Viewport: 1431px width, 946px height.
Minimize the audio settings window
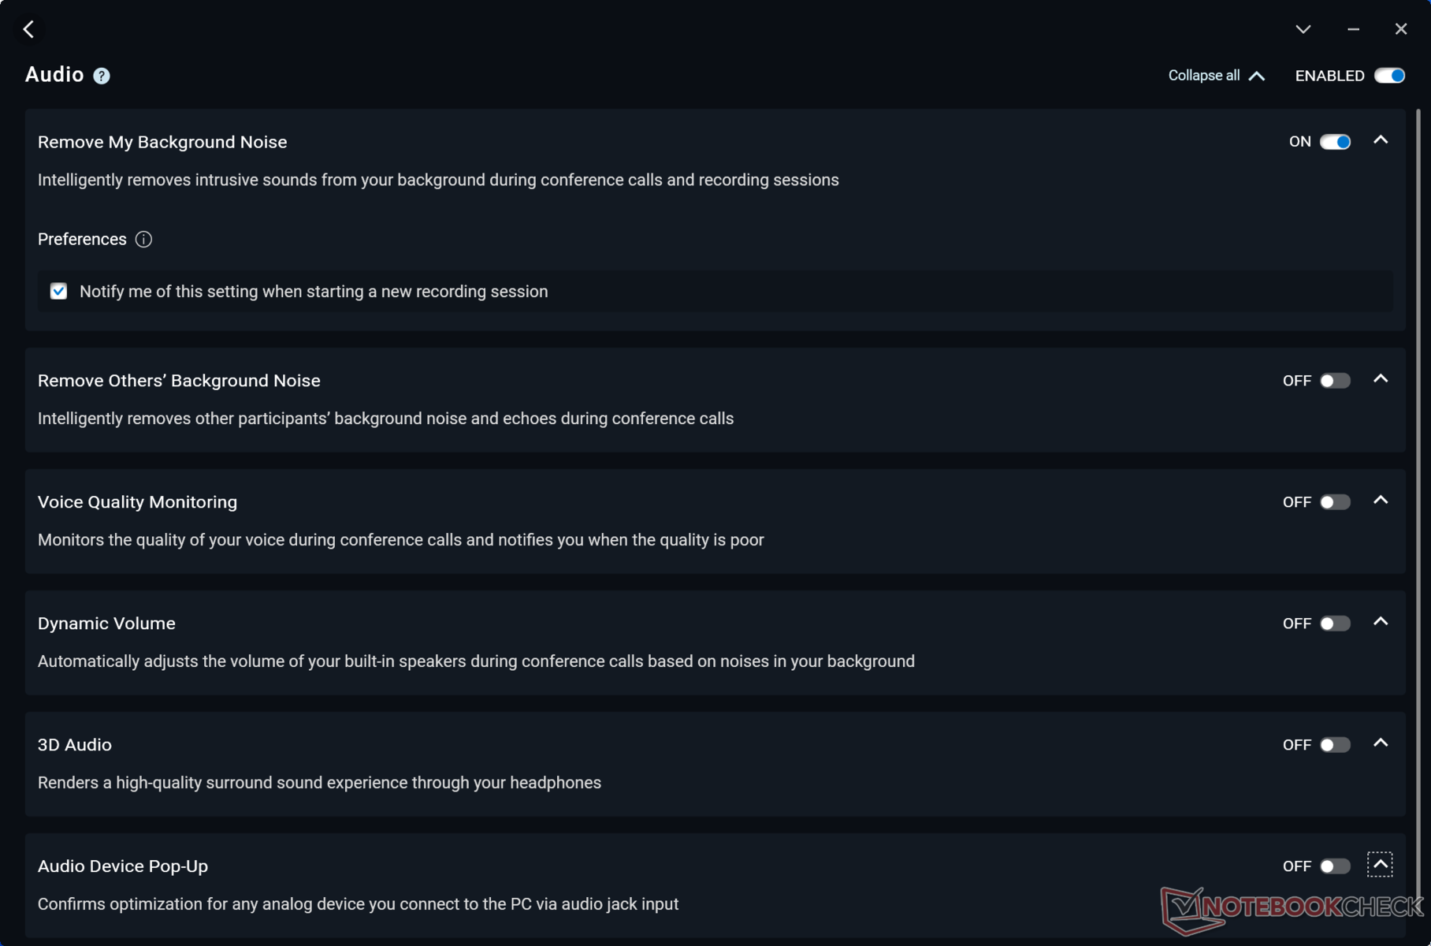(x=1353, y=29)
